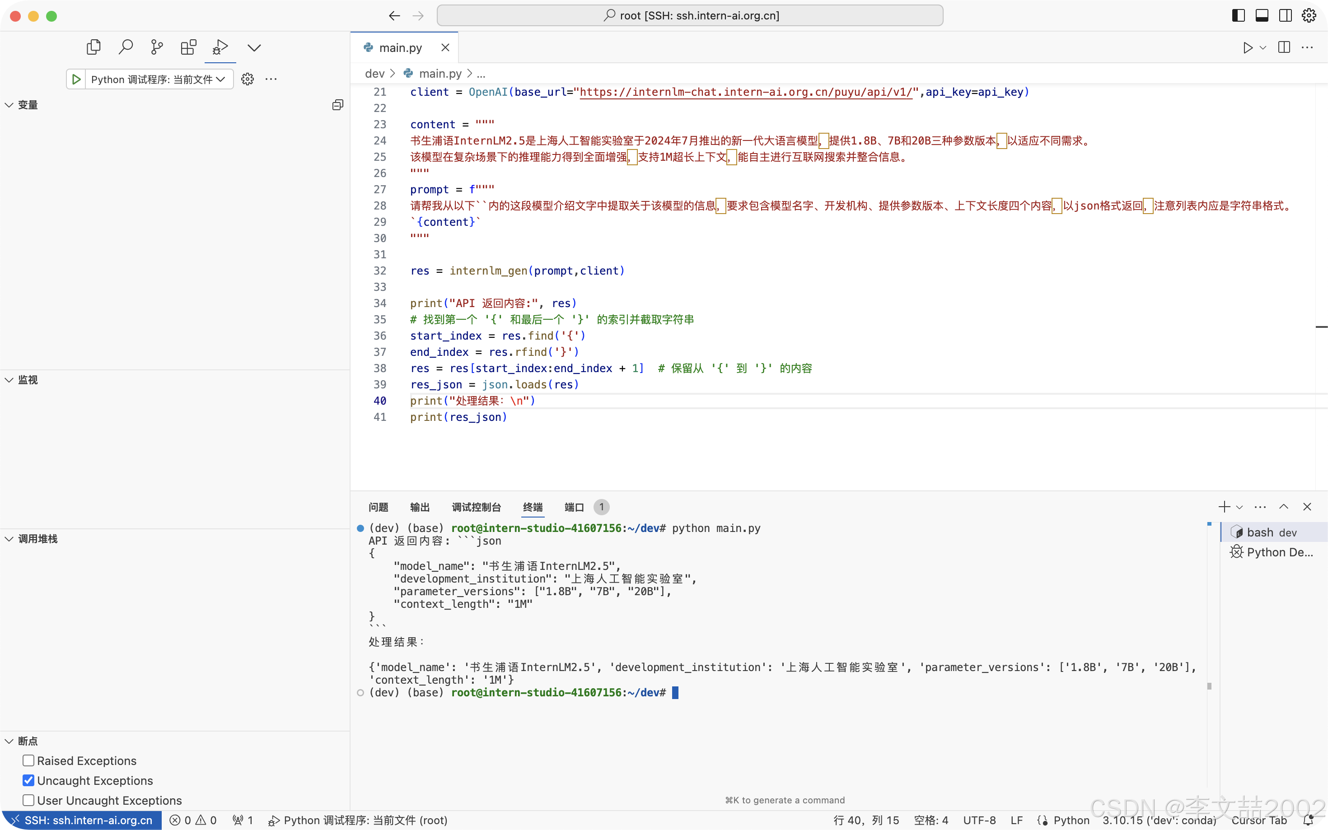Enable the Raised Exceptions breakpoint
The width and height of the screenshot is (1328, 830).
pos(28,760)
